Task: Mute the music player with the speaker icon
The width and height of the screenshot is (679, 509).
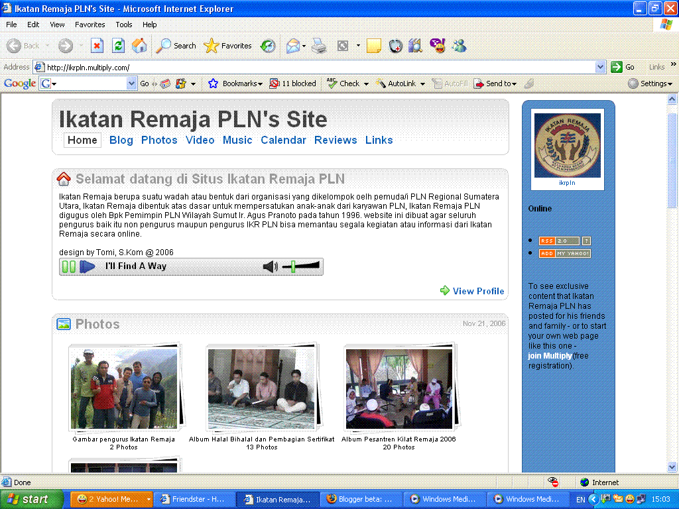Action: pyautogui.click(x=271, y=266)
